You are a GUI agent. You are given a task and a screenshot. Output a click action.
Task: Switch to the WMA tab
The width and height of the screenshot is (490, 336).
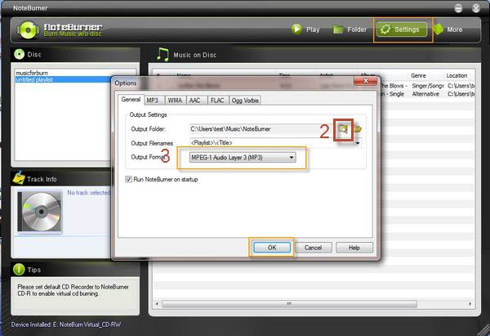pyautogui.click(x=175, y=101)
